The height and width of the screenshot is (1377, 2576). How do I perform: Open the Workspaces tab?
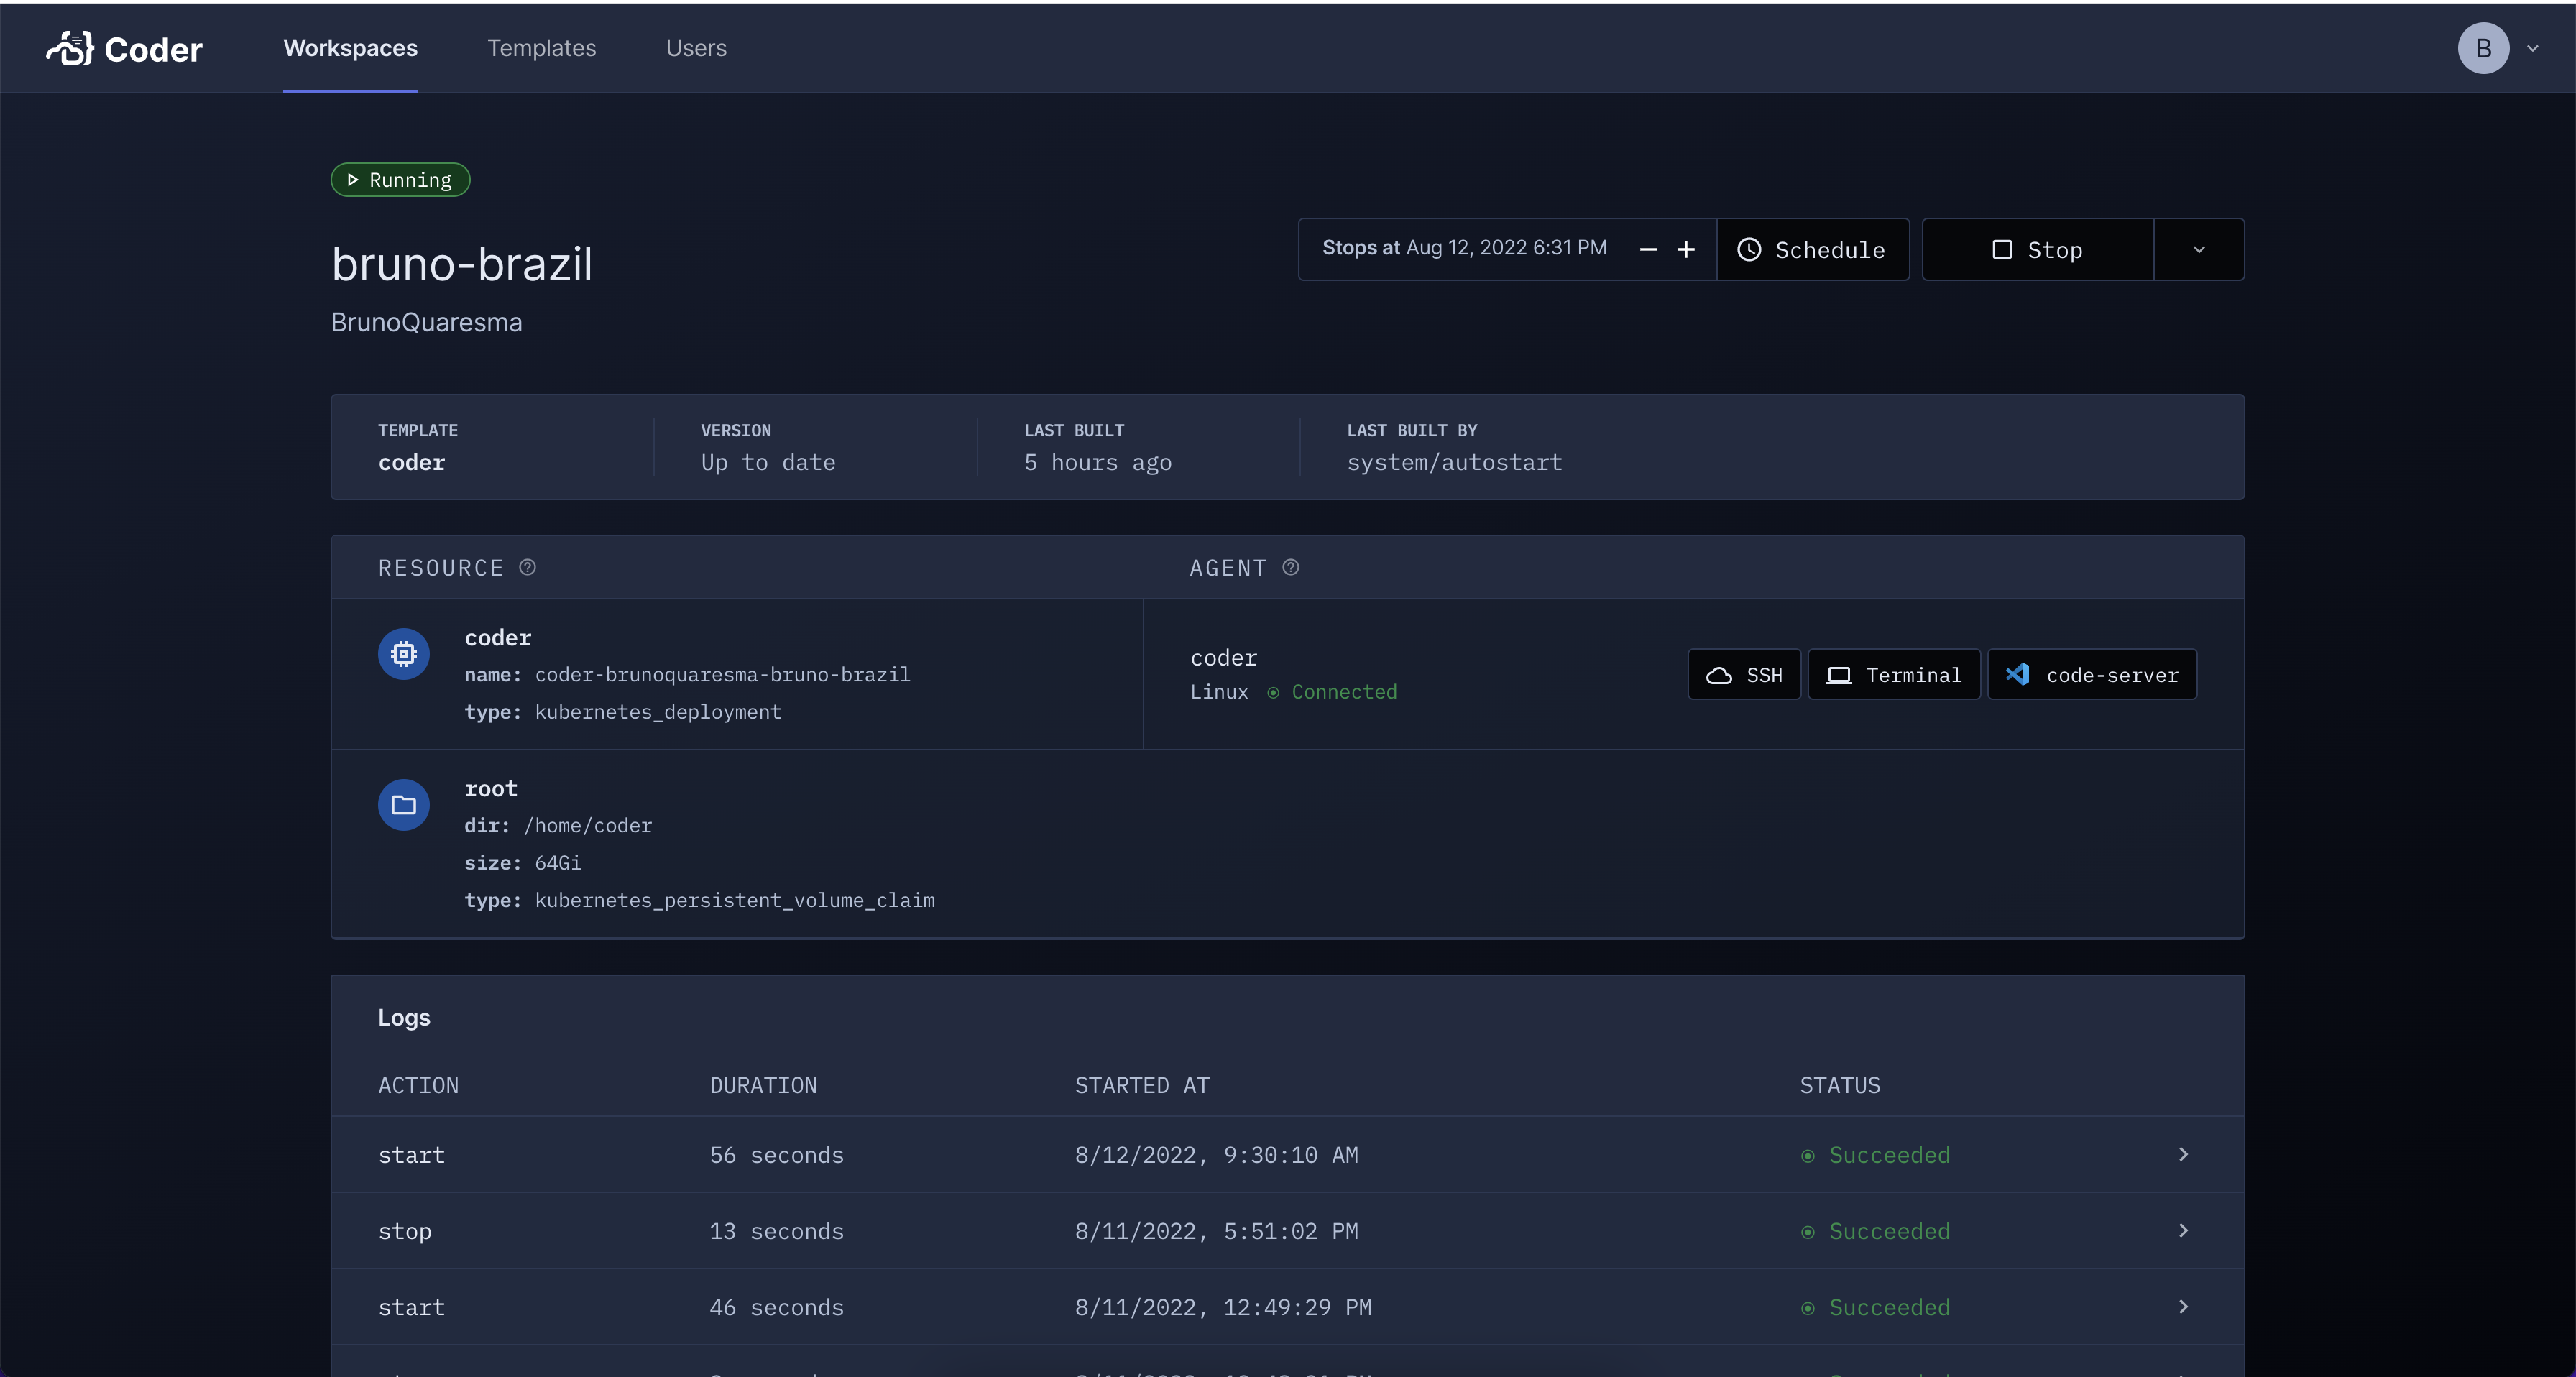350,48
